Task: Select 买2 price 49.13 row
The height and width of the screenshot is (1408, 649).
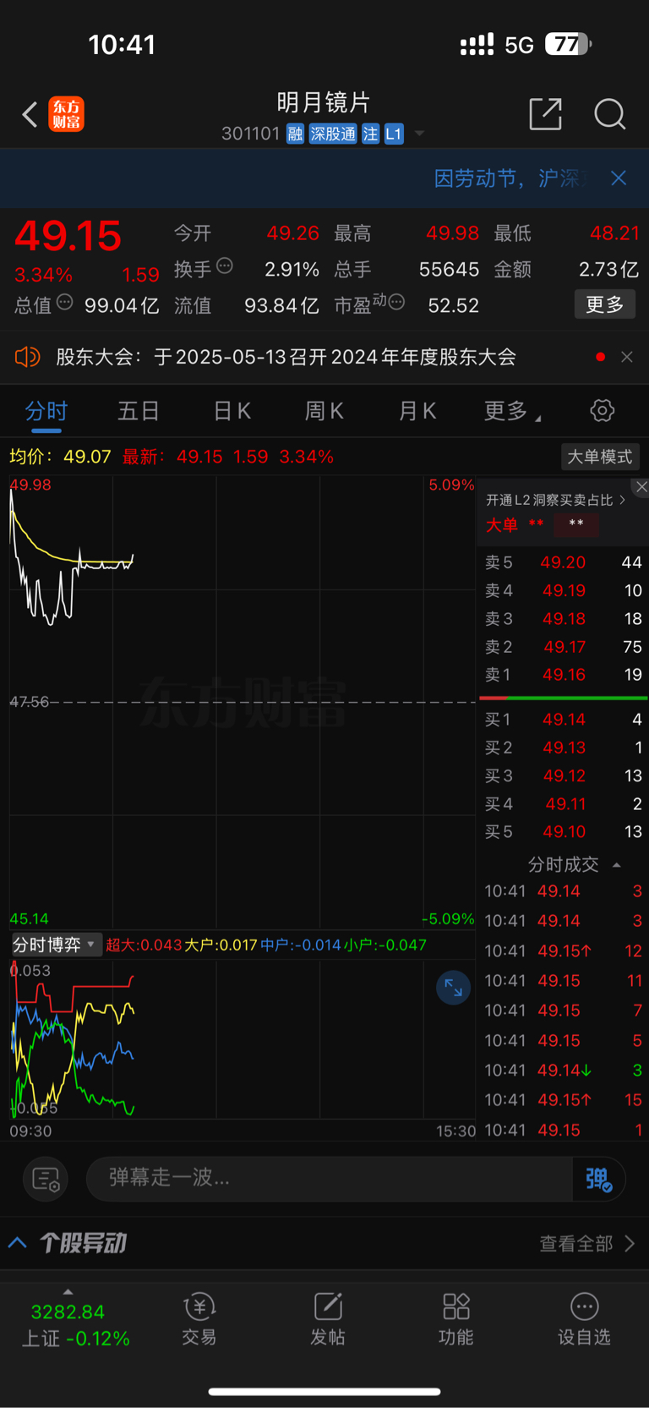Action: [x=563, y=748]
